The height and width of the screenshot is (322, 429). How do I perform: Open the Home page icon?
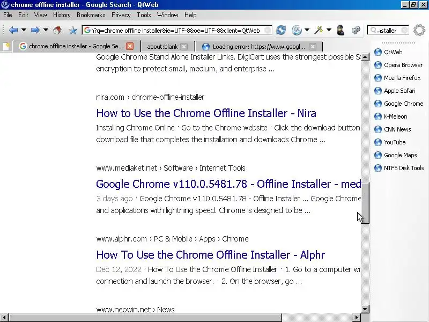[x=57, y=30]
